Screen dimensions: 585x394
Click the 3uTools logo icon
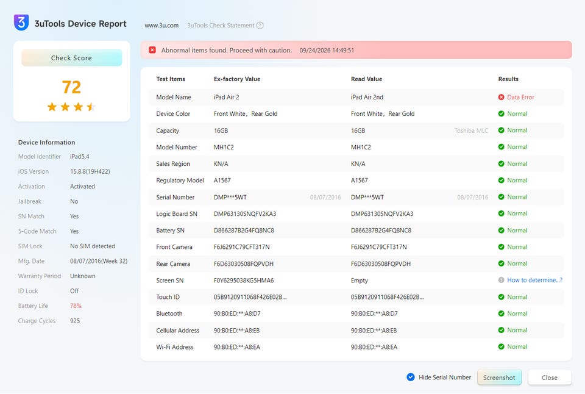click(21, 23)
